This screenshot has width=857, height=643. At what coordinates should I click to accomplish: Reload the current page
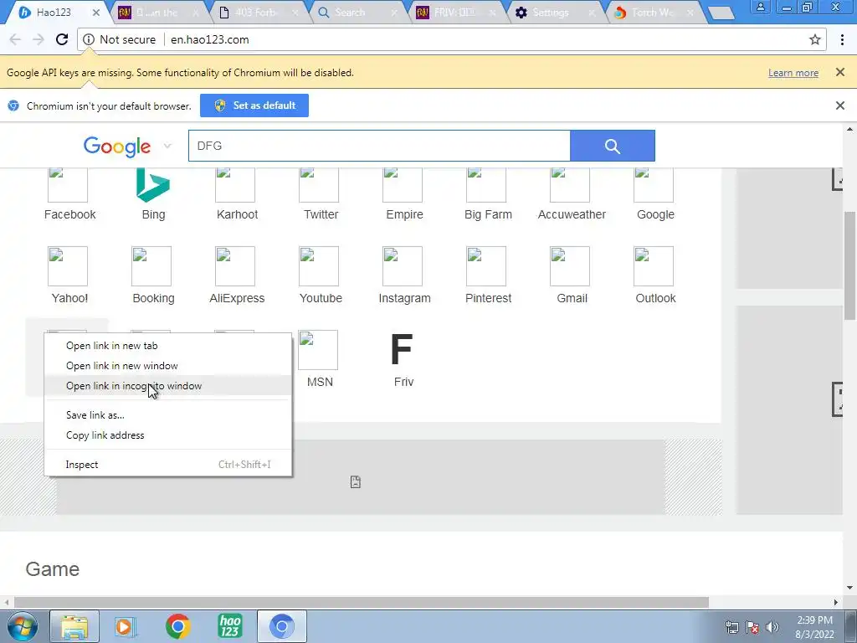62,39
